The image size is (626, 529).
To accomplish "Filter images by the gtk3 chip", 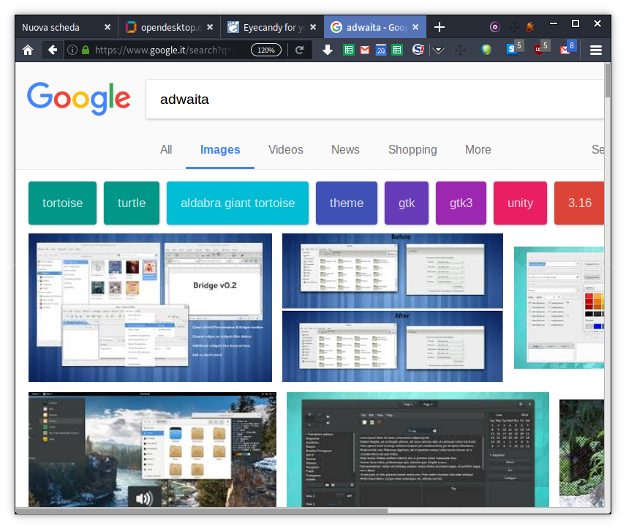I will (461, 203).
